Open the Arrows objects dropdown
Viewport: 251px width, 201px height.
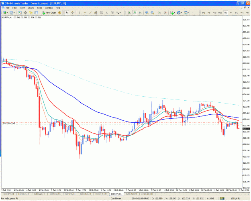[x=118, y=12]
